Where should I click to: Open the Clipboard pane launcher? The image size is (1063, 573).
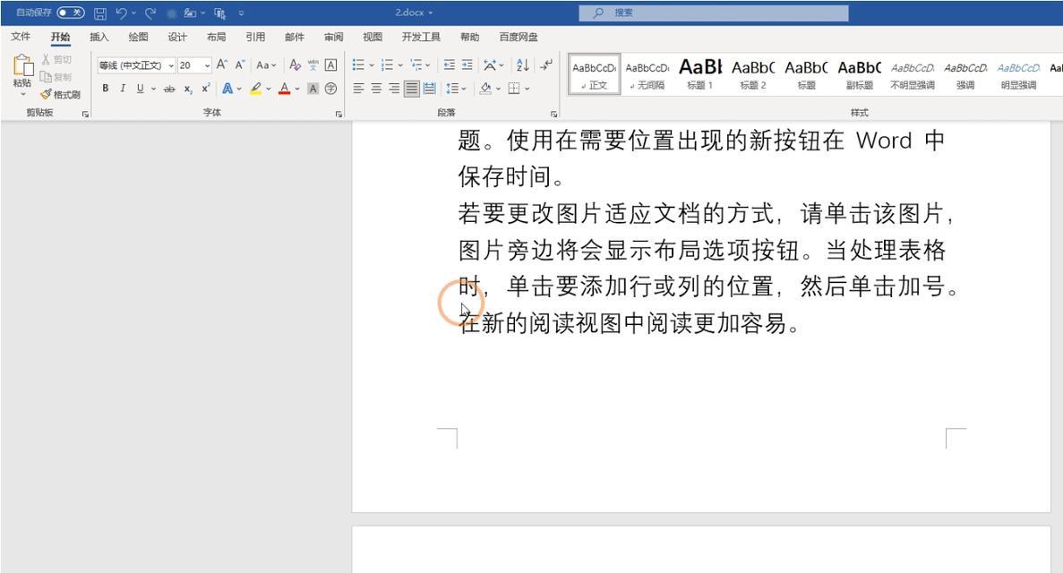(85, 114)
